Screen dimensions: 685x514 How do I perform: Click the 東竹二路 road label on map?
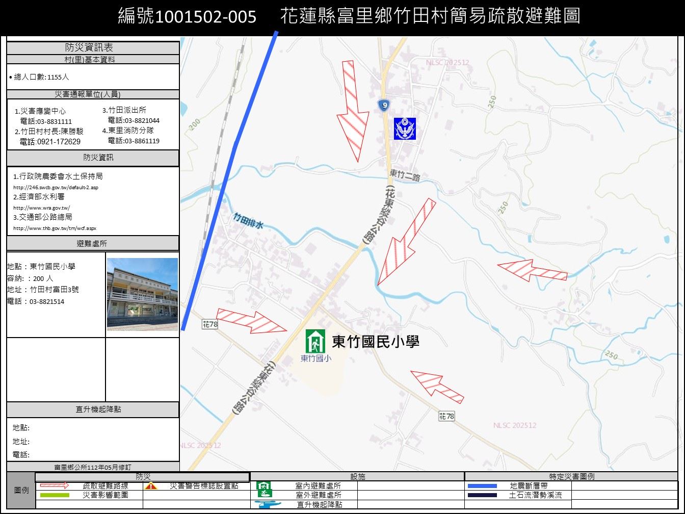405,175
